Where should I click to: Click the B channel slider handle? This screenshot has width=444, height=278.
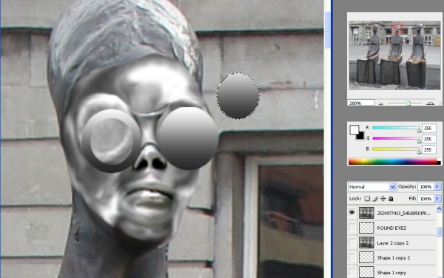click(x=419, y=152)
